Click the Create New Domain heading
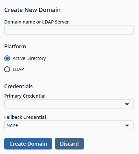139x154 pixels. (x=32, y=10)
